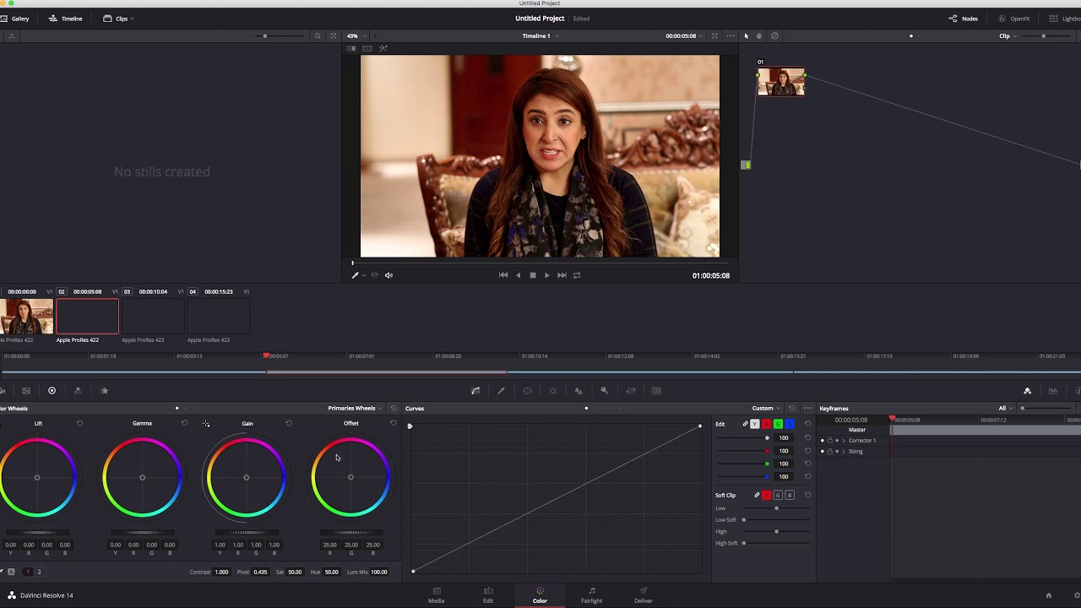
Task: Toggle Soft Clip G channel
Action: pos(778,495)
